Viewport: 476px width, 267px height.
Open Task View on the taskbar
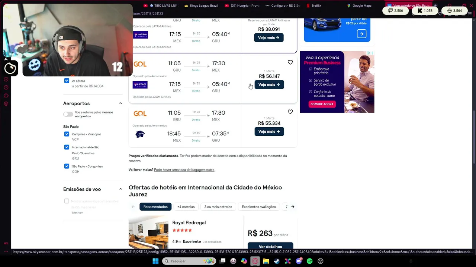[x=222, y=261]
